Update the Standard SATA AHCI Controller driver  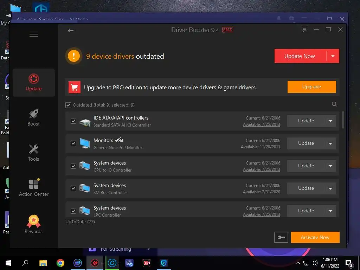[x=306, y=121]
